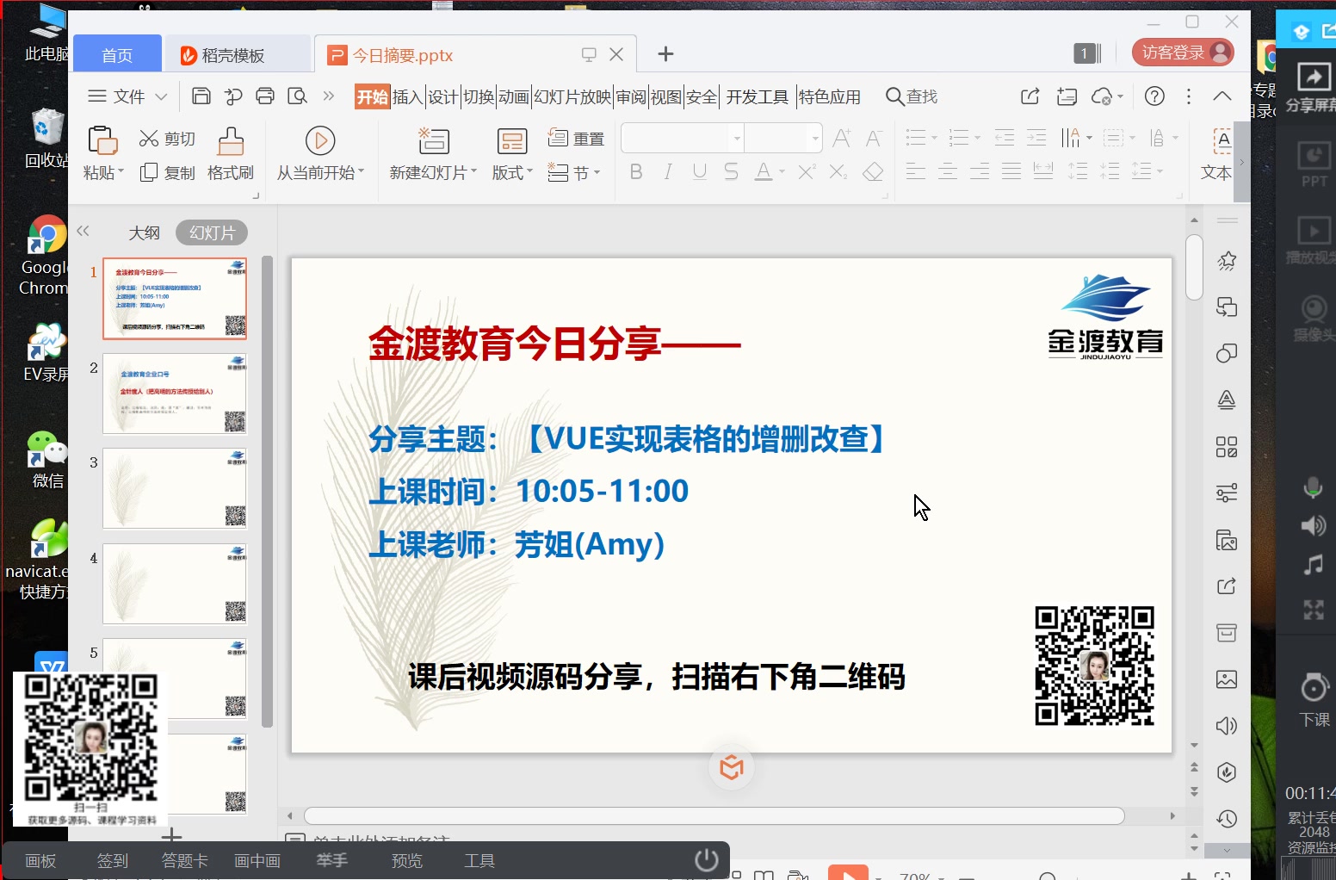Click Search (查找) button

(x=912, y=96)
